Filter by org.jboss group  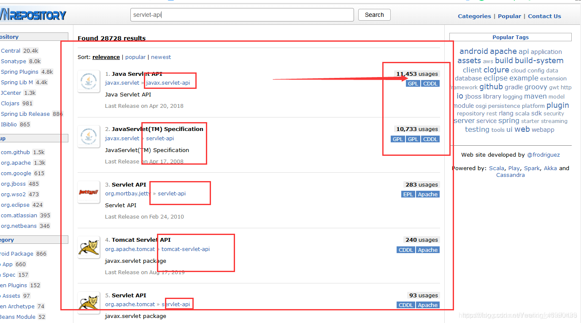(x=14, y=184)
